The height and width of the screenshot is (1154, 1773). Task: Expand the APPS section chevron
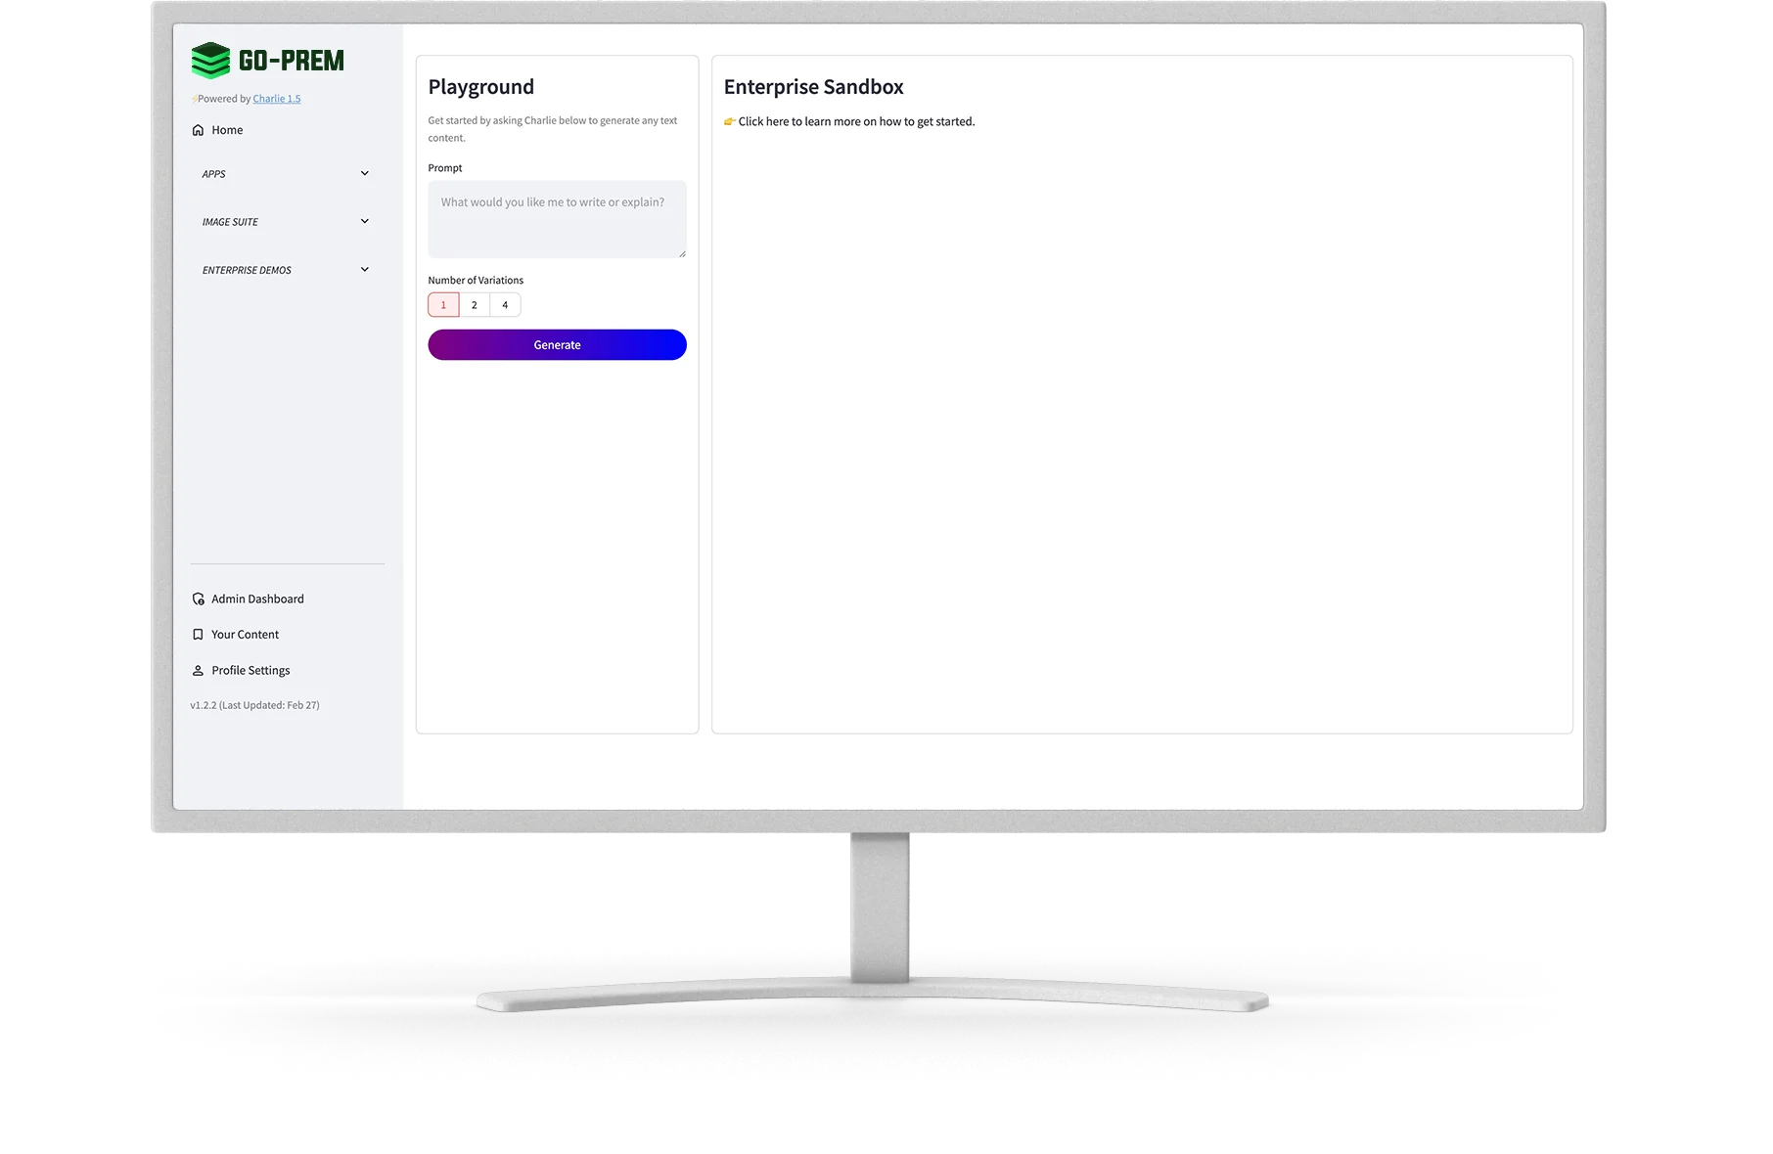pyautogui.click(x=365, y=174)
